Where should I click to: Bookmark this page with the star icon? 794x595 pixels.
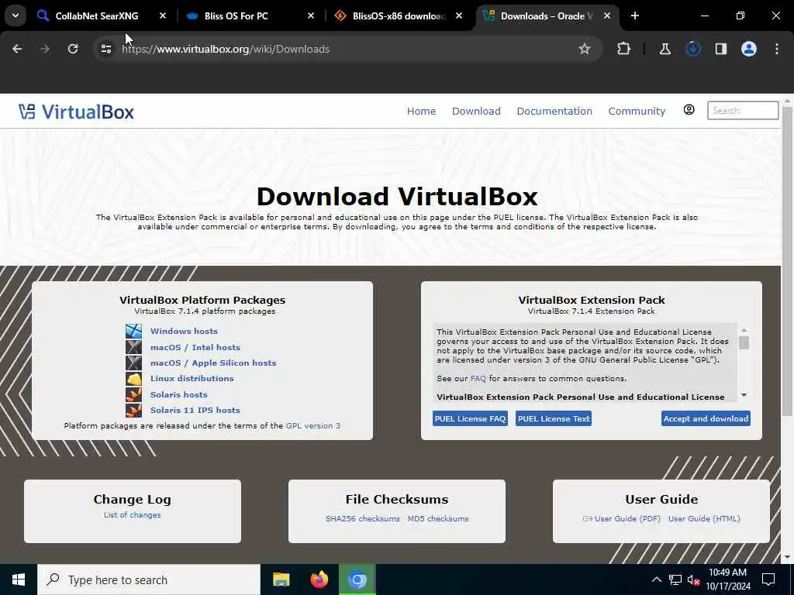coord(585,49)
